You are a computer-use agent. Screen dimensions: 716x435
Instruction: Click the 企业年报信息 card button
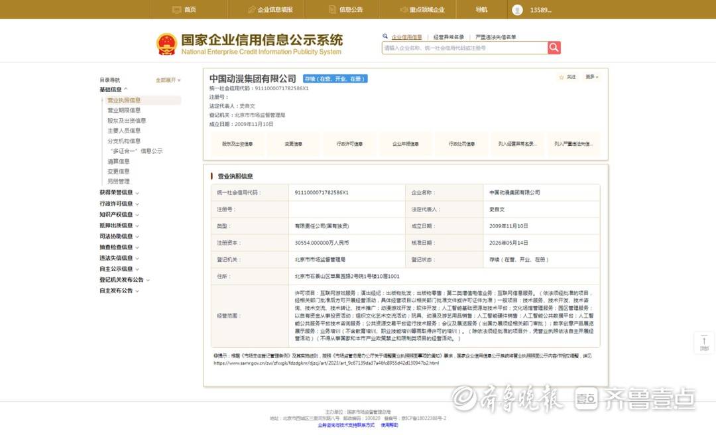[x=406, y=144]
